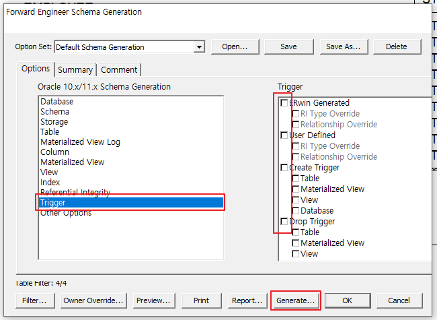
Task: Enable the Drop Trigger checkbox
Action: tap(284, 222)
